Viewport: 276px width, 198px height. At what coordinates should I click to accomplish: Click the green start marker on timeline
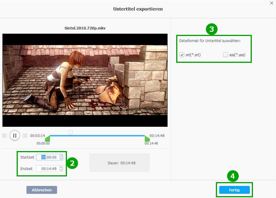[48, 139]
